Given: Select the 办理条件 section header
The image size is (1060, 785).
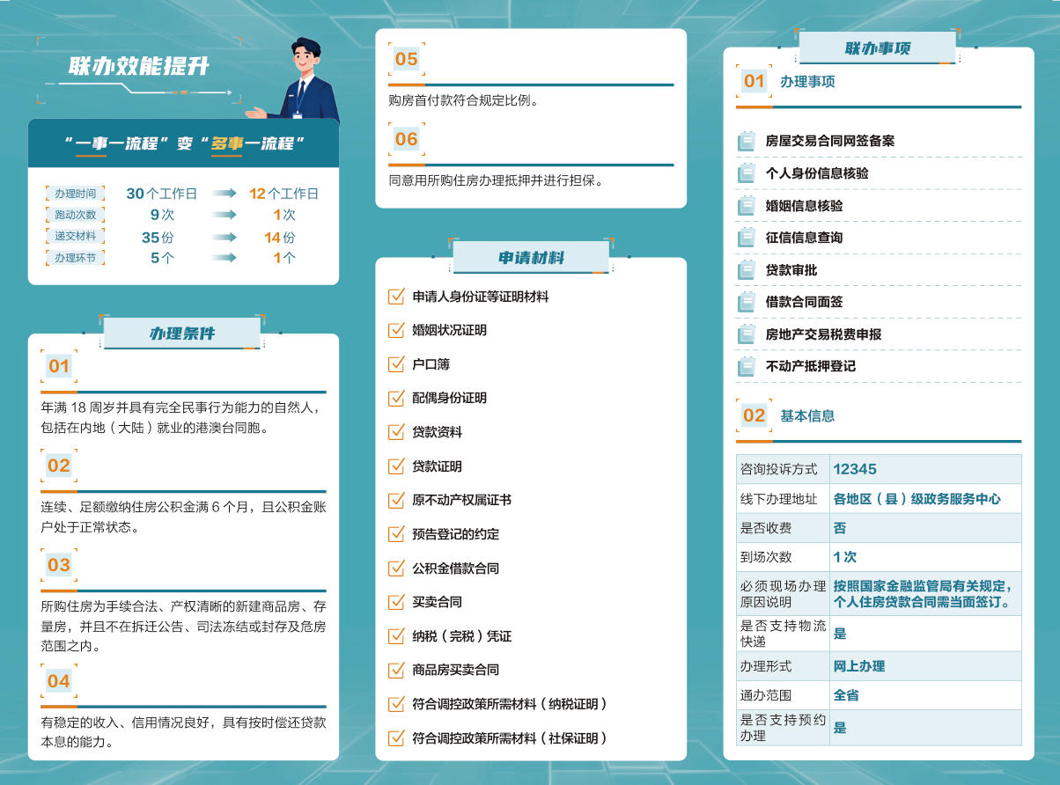Looking at the screenshot, I should coord(182,334).
